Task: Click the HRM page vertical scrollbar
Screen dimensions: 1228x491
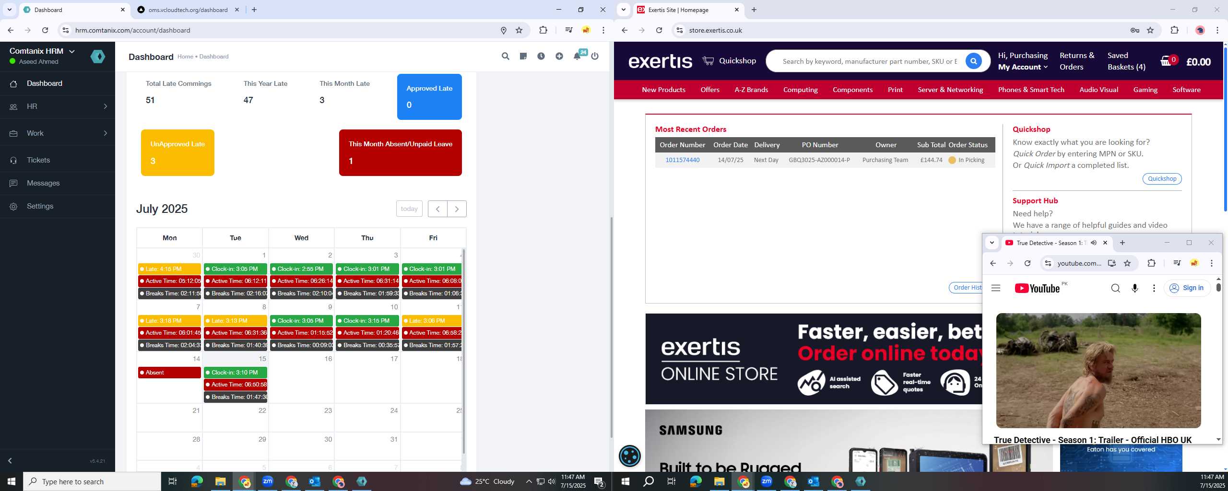Action: click(611, 327)
